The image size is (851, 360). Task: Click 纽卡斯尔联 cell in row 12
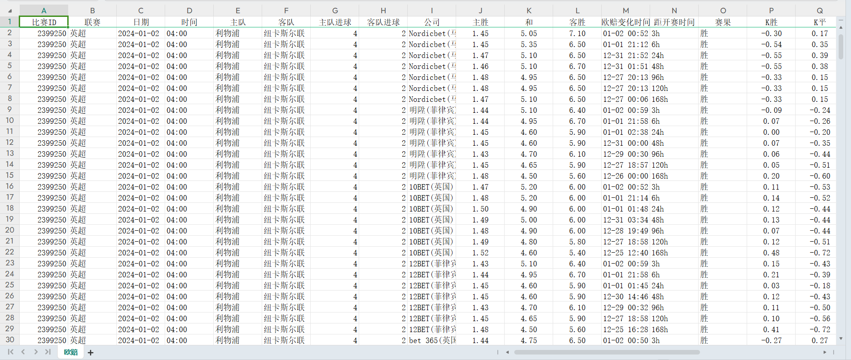tap(286, 143)
